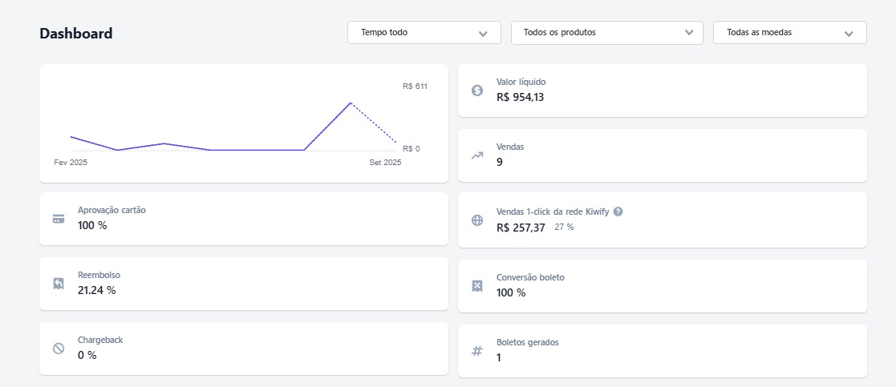Click the Dashboard page heading
This screenshot has height=387, width=896.
(x=76, y=34)
